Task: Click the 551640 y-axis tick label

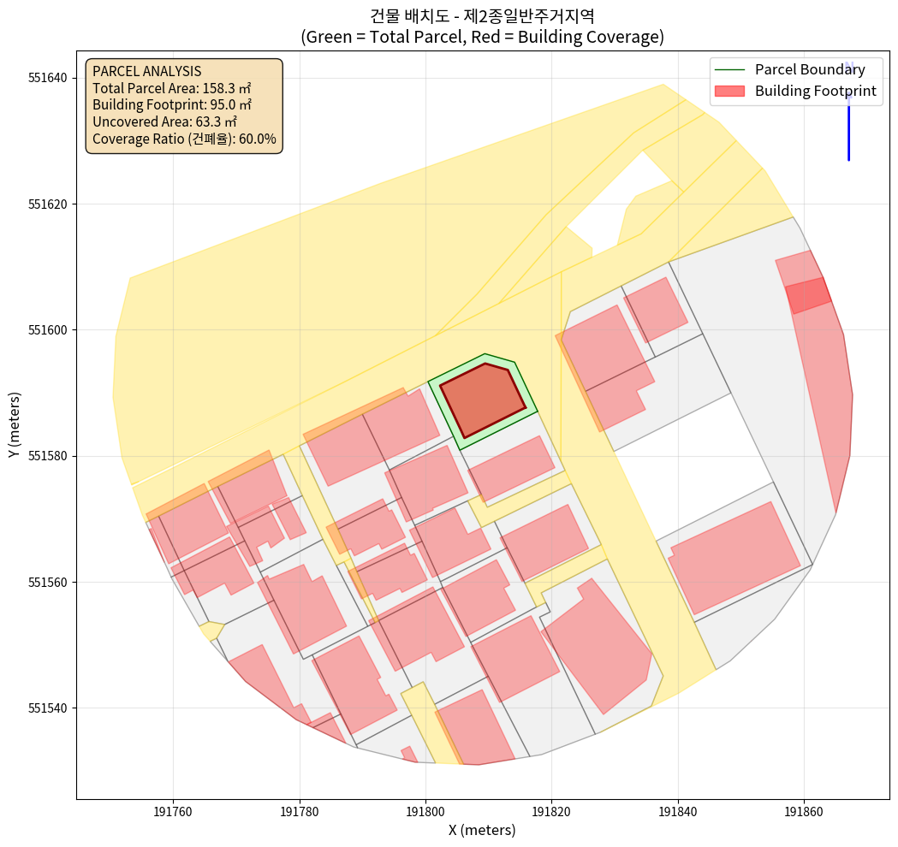Action: tap(49, 78)
